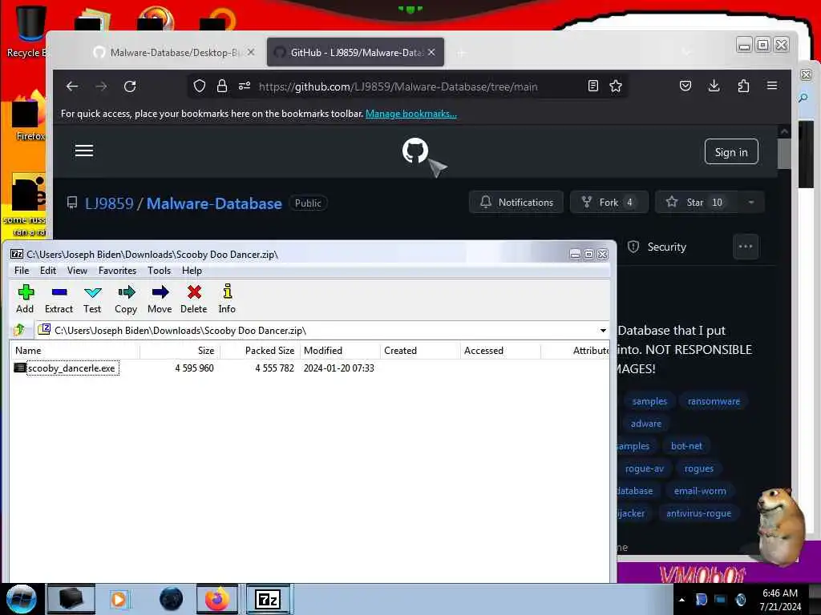This screenshot has height=615, width=821.
Task: Go back in Firefox browser
Action: [72, 86]
